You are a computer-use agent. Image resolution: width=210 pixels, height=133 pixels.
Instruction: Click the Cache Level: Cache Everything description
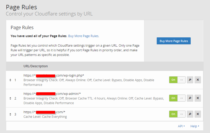(x=45, y=117)
